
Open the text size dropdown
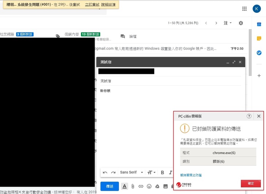(151, 172)
